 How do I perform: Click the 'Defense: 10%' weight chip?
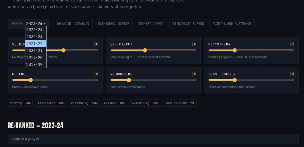click(114, 103)
